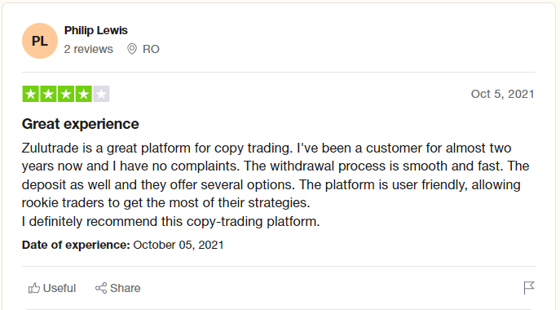Click the Date of experience line

click(x=122, y=245)
